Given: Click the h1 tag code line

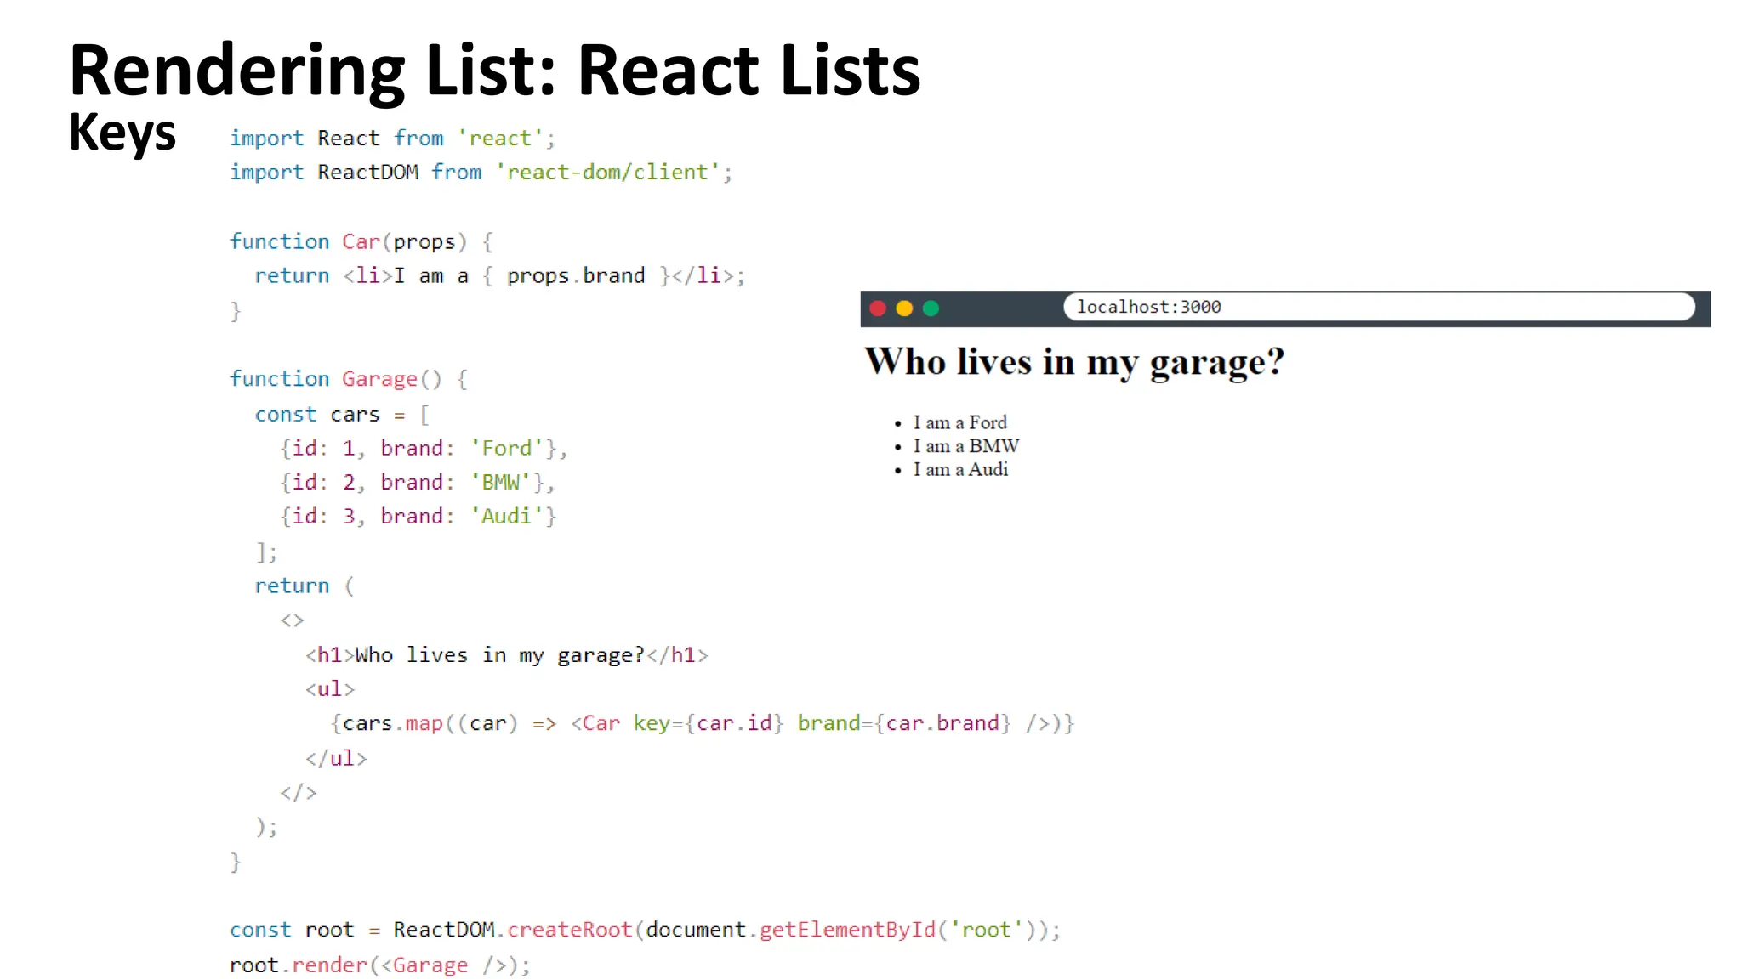Looking at the screenshot, I should click(x=507, y=655).
